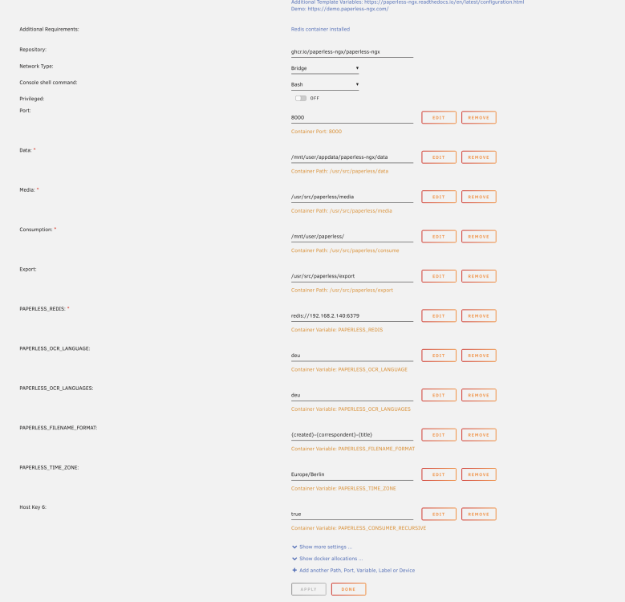Open the Console shell command dropdown
The height and width of the screenshot is (602, 625).
[x=325, y=84]
